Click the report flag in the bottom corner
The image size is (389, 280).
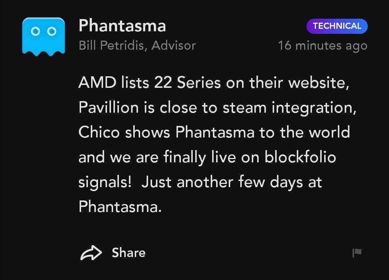357,253
